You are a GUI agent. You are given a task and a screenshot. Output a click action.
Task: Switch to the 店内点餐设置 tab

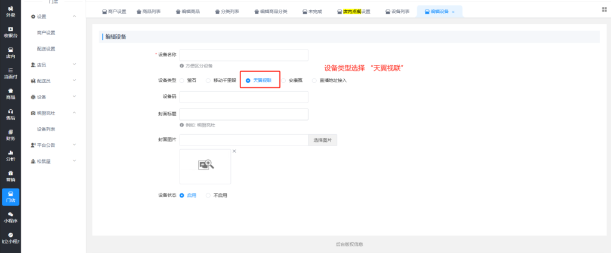354,12
